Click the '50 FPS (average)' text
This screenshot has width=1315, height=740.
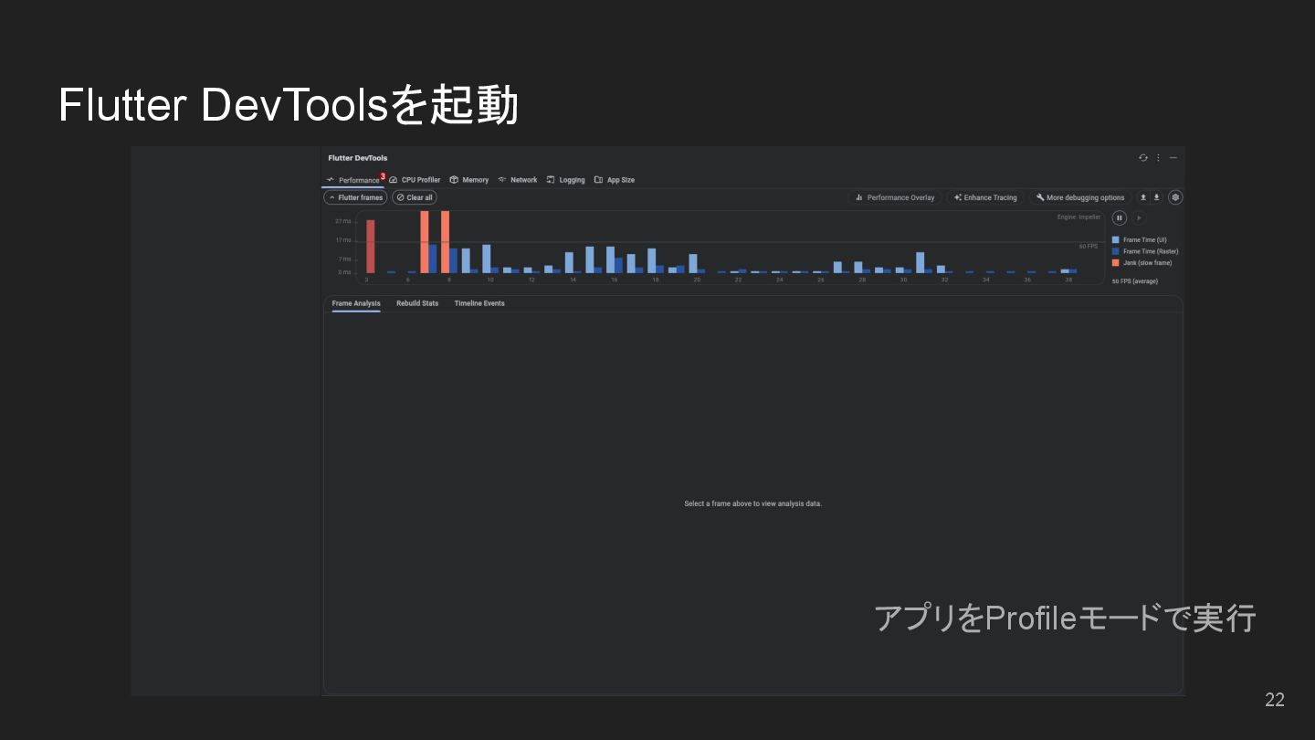1135,281
